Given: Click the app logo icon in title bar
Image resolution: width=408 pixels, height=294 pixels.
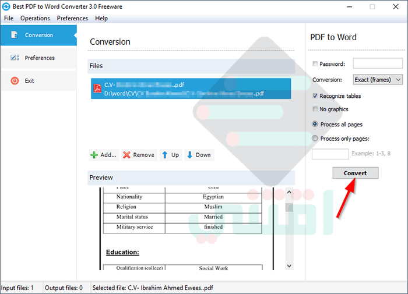Looking at the screenshot, I should click(6, 6).
